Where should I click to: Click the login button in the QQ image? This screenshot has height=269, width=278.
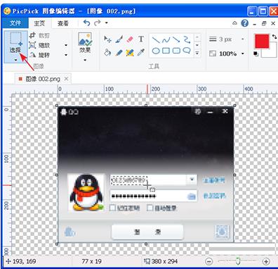pos(147,232)
